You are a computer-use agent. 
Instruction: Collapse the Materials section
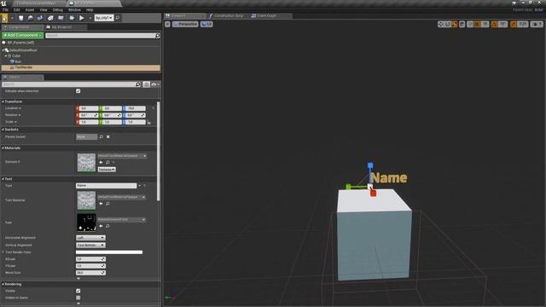coord(3,148)
